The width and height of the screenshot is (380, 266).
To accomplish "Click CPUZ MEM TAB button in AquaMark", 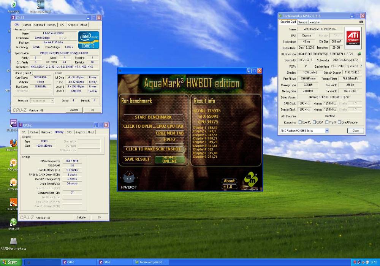I will pyautogui.click(x=169, y=133).
